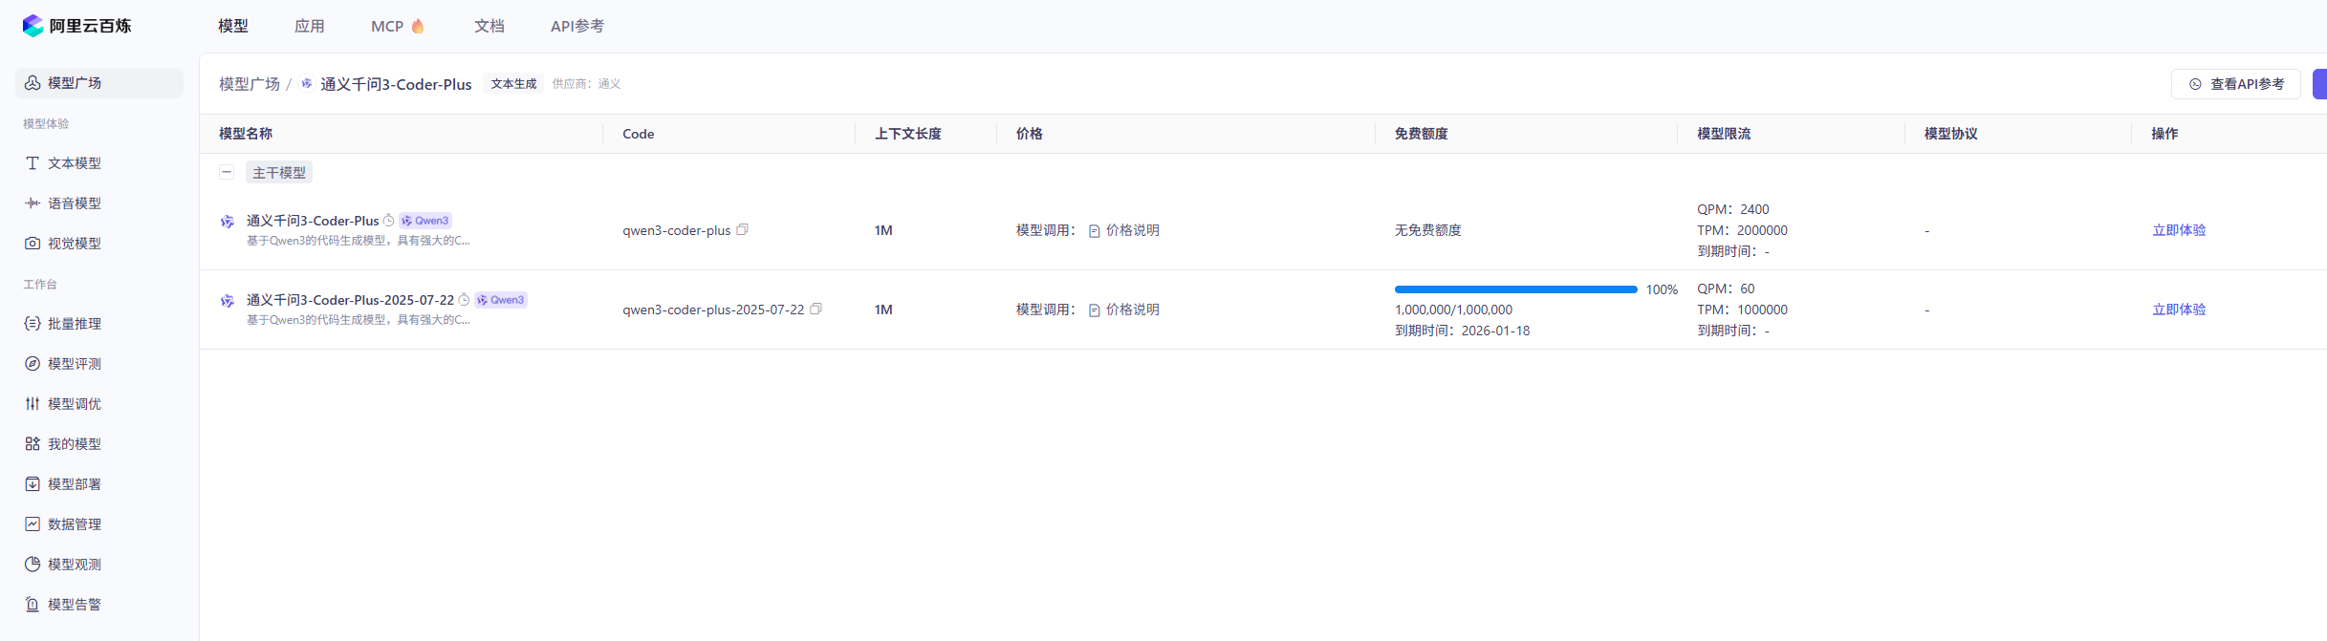Click the 阿里云百炼 logo

[76, 26]
